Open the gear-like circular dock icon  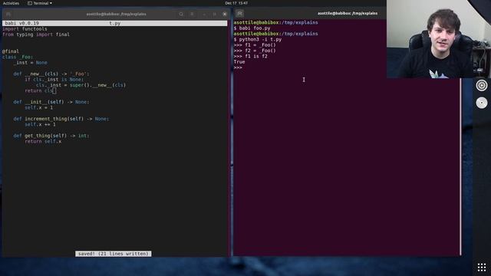482,85
